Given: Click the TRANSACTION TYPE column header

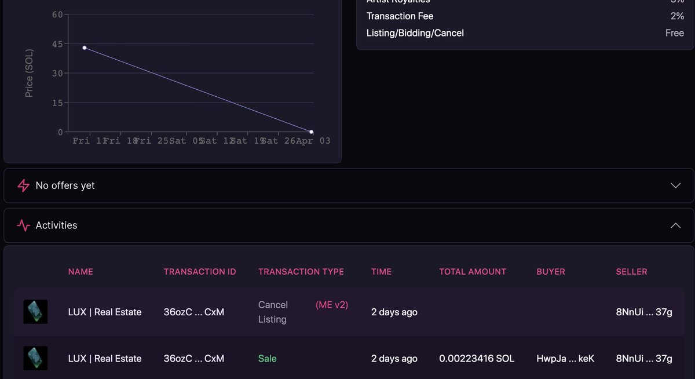Looking at the screenshot, I should [301, 271].
